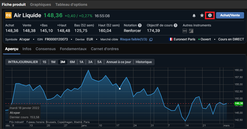
Task: Select the 5A chart range
Action: (x=99, y=62)
